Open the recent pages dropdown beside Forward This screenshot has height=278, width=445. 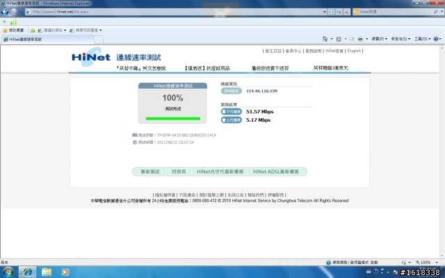tap(20, 12)
